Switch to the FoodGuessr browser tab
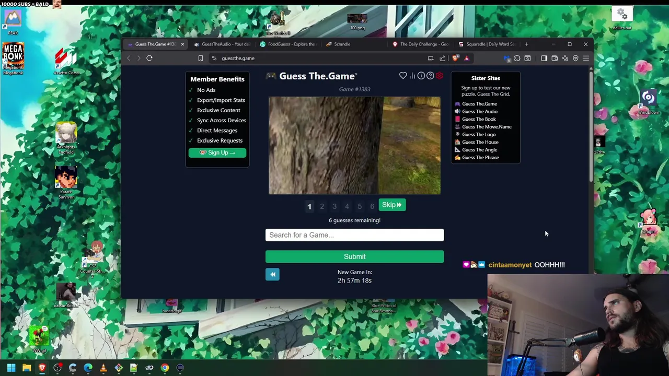The width and height of the screenshot is (669, 376). 288,44
